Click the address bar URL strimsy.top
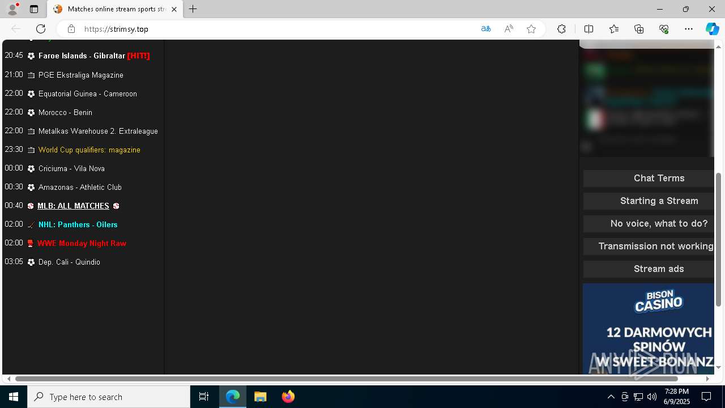The width and height of the screenshot is (725, 408). 116,29
